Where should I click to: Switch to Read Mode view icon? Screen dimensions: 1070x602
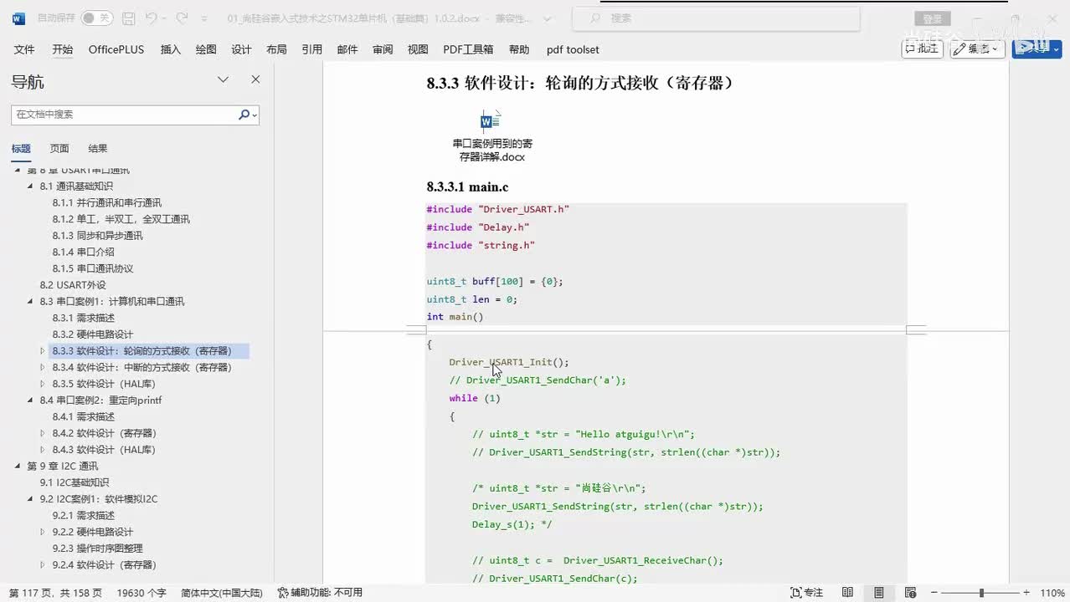[848, 593]
